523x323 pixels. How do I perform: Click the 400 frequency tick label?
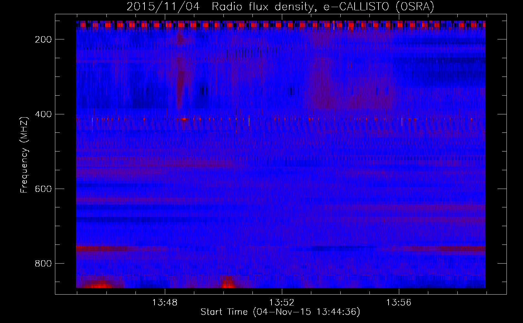click(x=43, y=114)
